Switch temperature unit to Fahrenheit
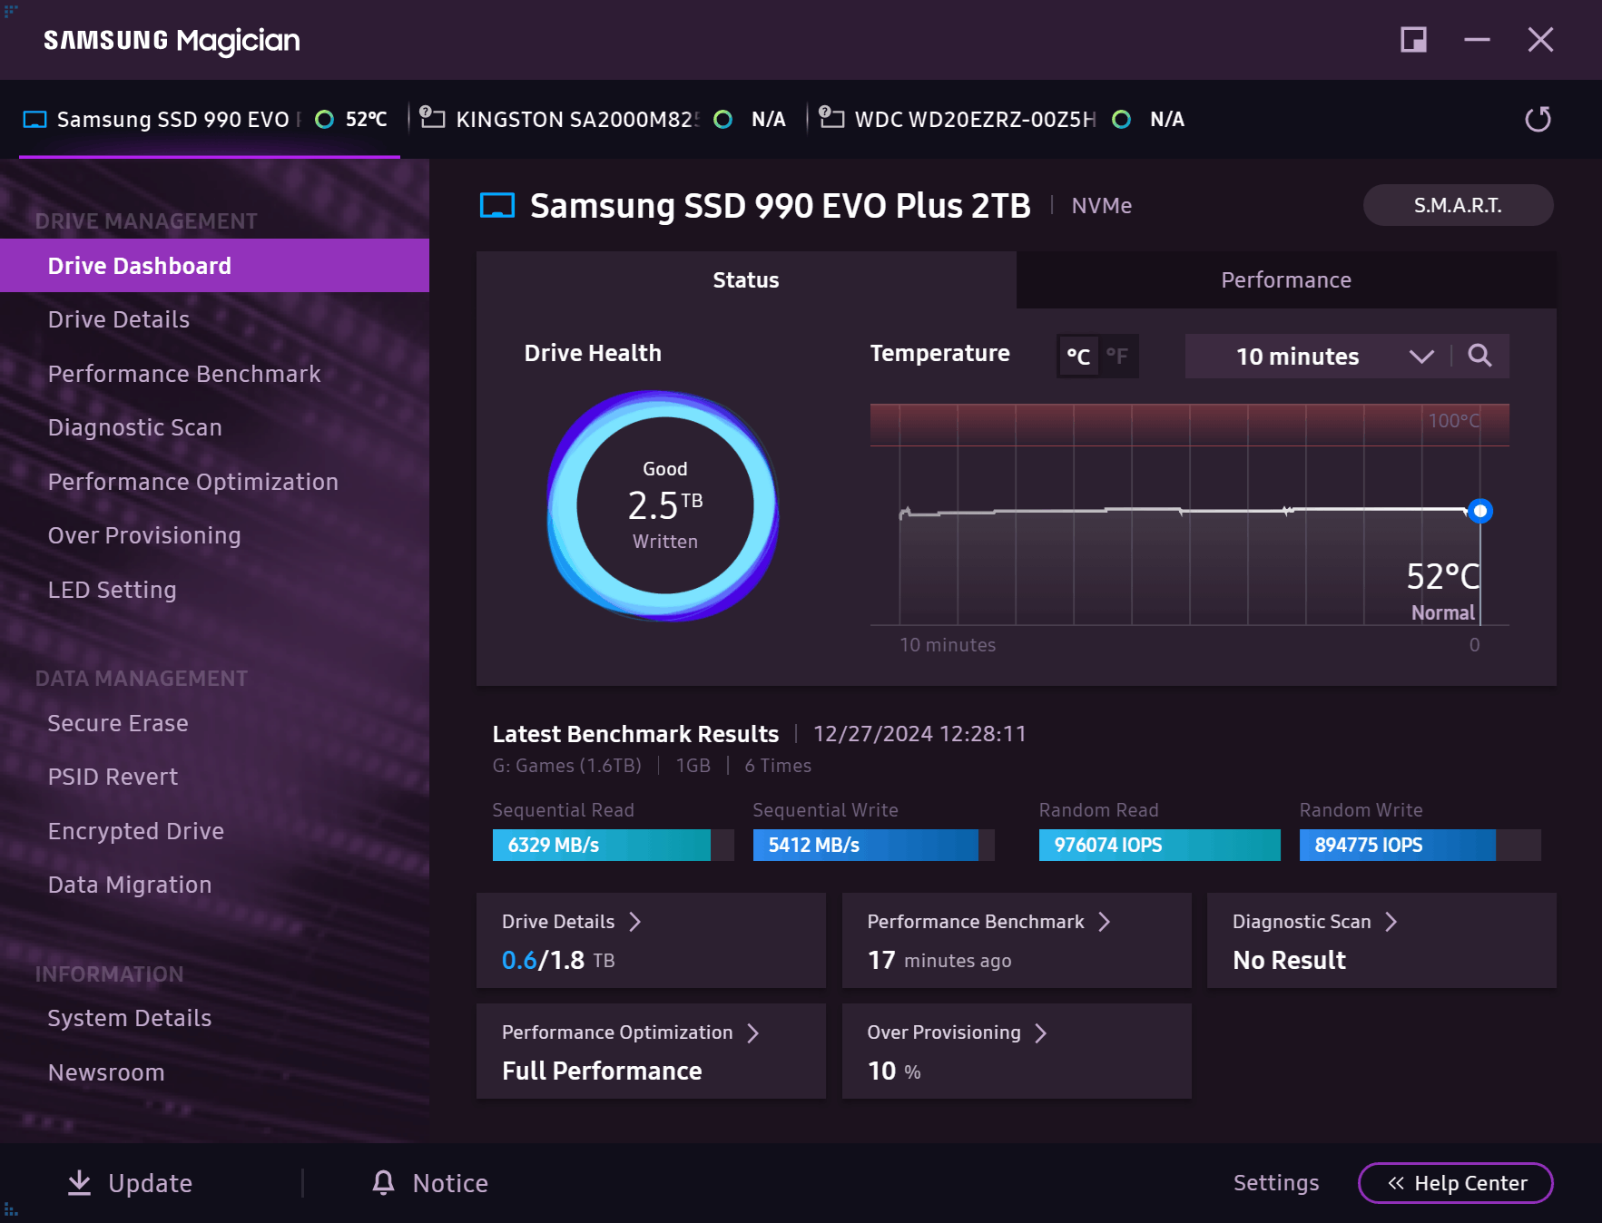Image resolution: width=1602 pixels, height=1223 pixels. (x=1117, y=357)
